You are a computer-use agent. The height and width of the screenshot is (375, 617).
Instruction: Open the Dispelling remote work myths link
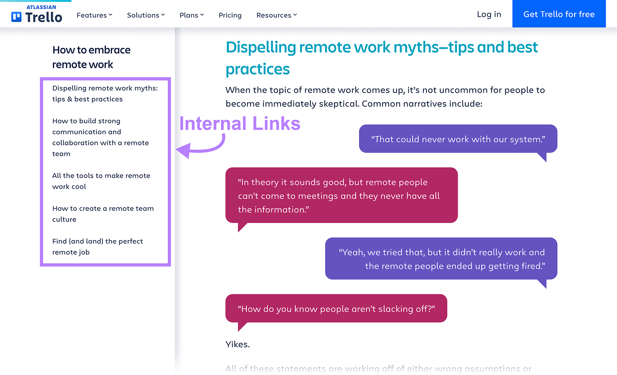tap(105, 93)
